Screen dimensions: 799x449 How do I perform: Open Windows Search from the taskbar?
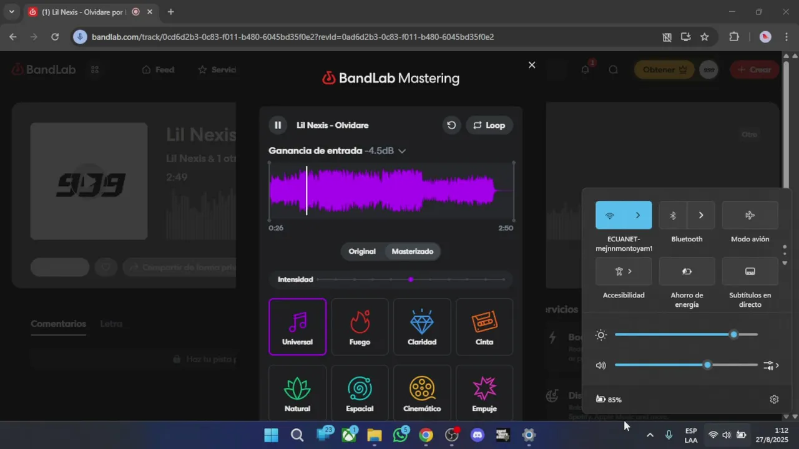pos(297,435)
